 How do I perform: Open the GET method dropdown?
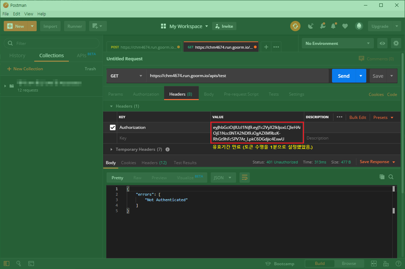[x=126, y=76]
